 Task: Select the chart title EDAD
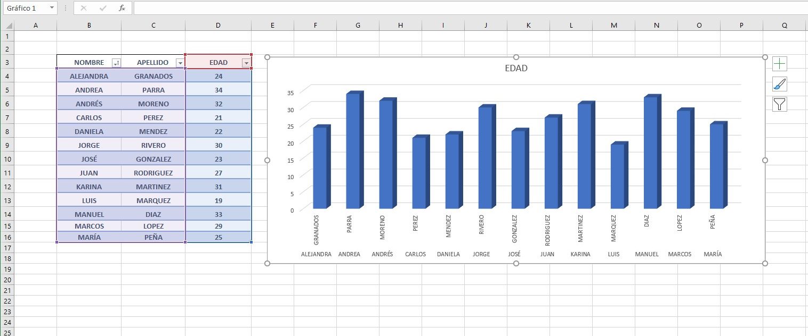point(516,68)
